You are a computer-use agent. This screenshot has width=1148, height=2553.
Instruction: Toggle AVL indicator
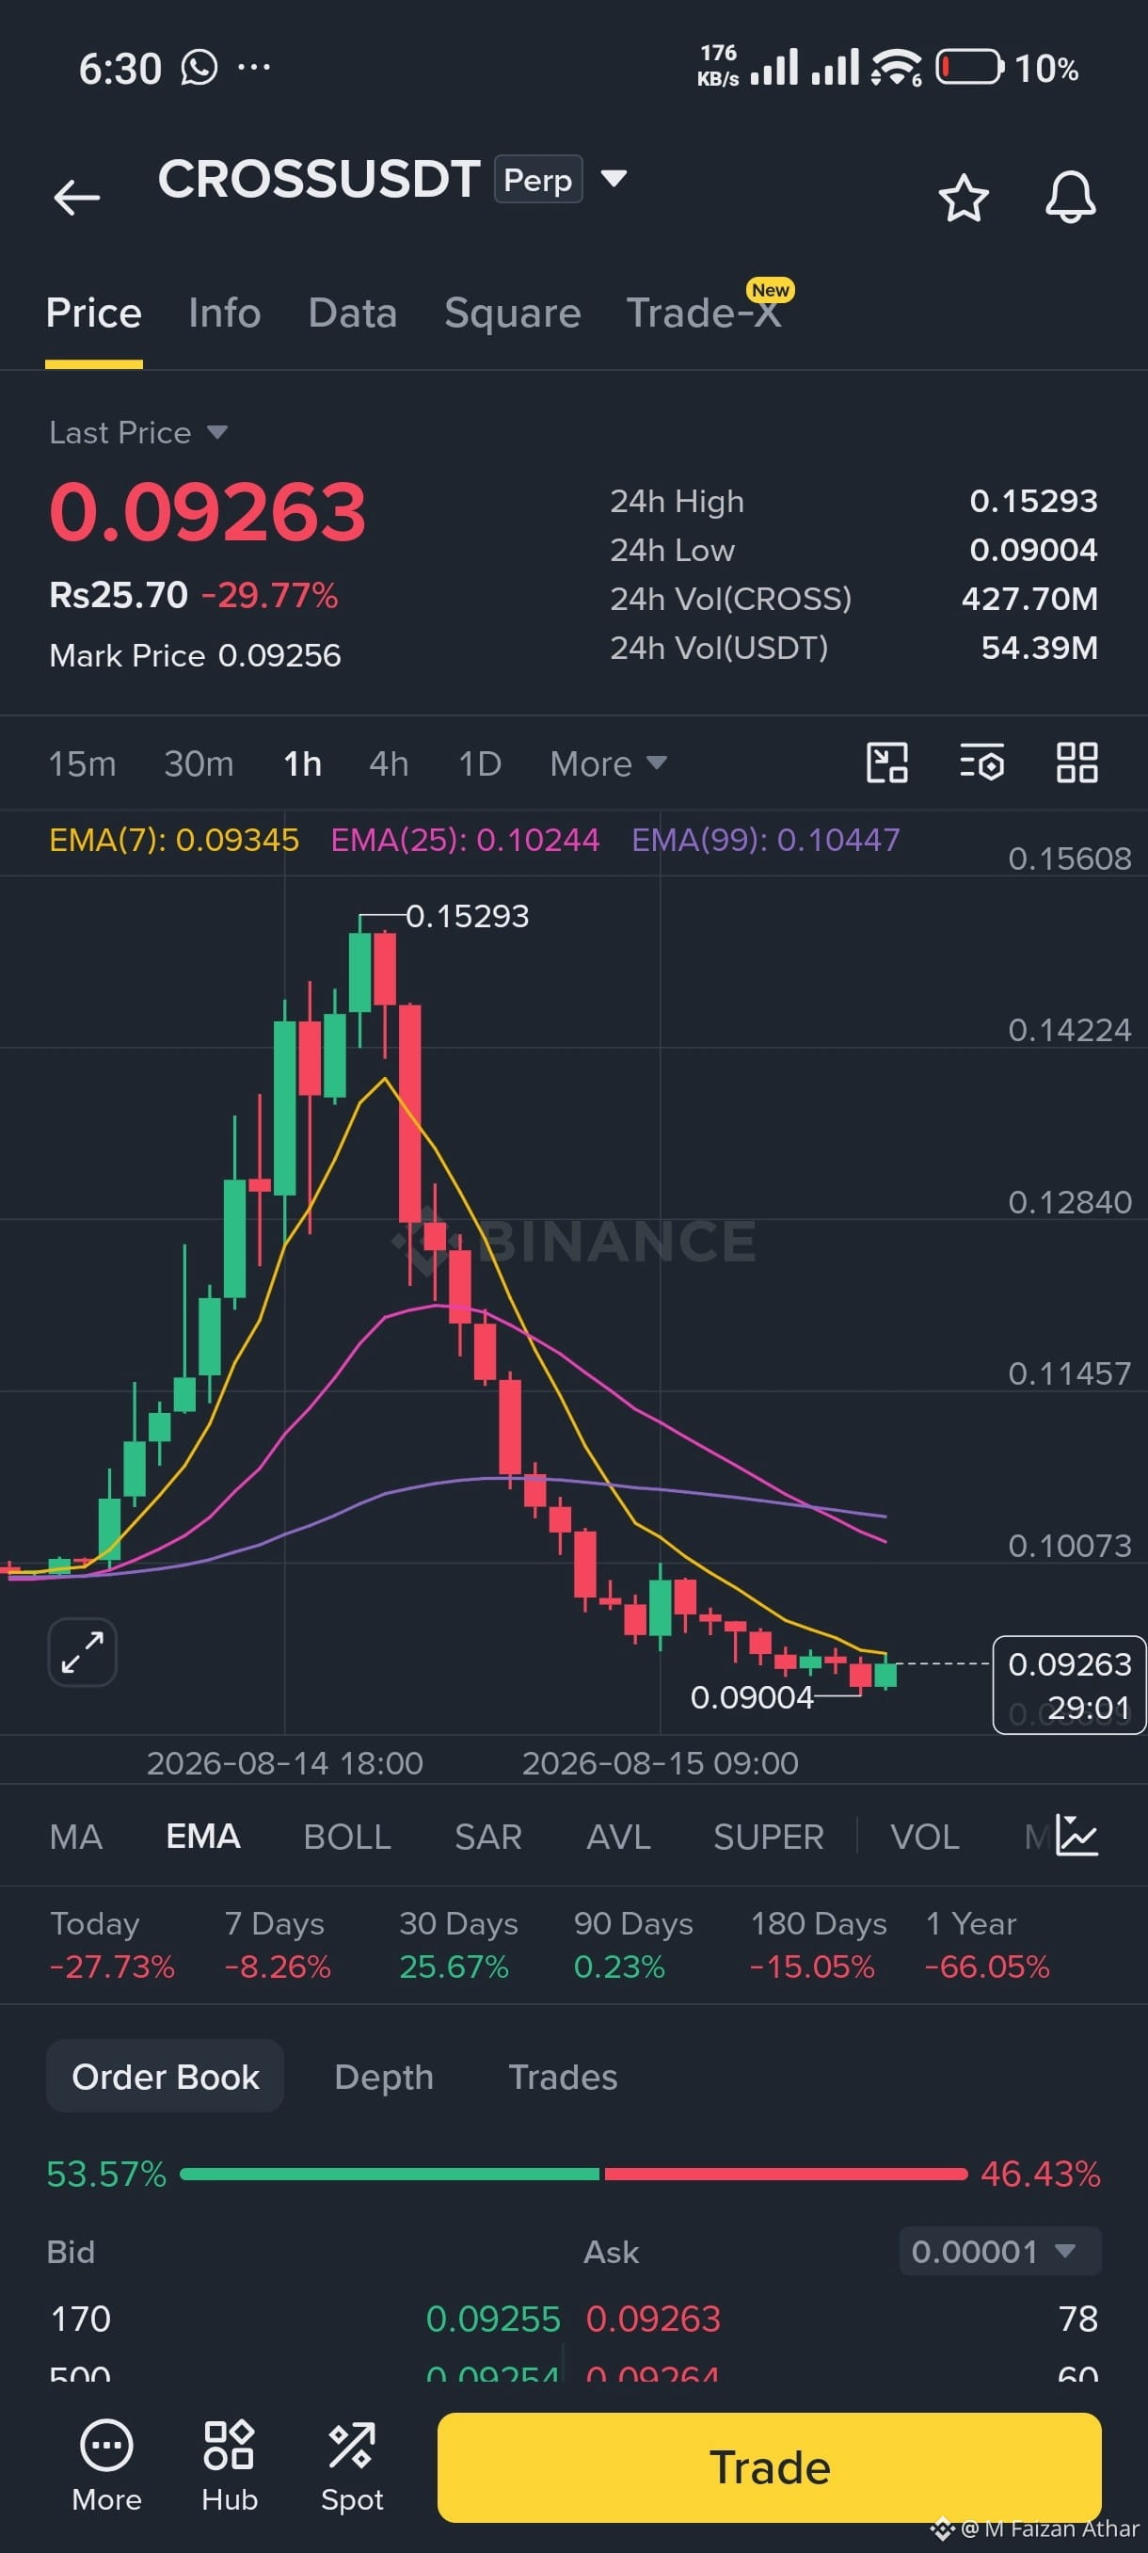click(x=618, y=1837)
